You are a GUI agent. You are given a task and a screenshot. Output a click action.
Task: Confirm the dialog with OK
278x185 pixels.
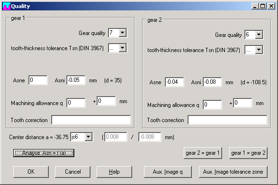pyautogui.click(x=31, y=172)
